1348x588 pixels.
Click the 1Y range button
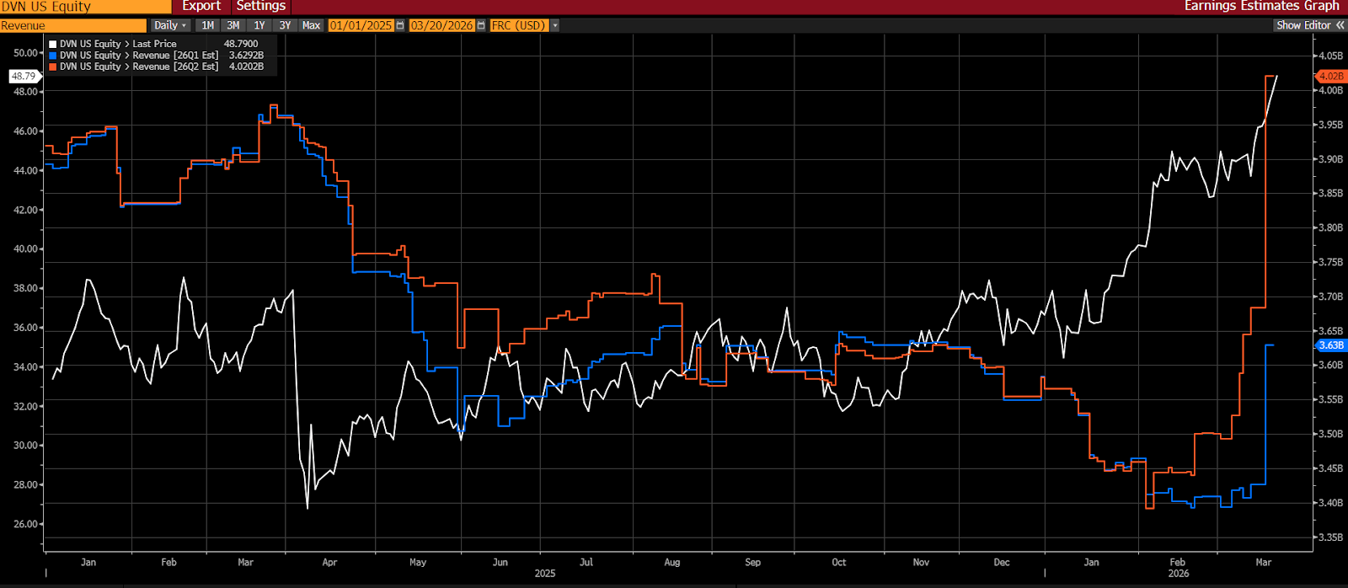point(259,25)
